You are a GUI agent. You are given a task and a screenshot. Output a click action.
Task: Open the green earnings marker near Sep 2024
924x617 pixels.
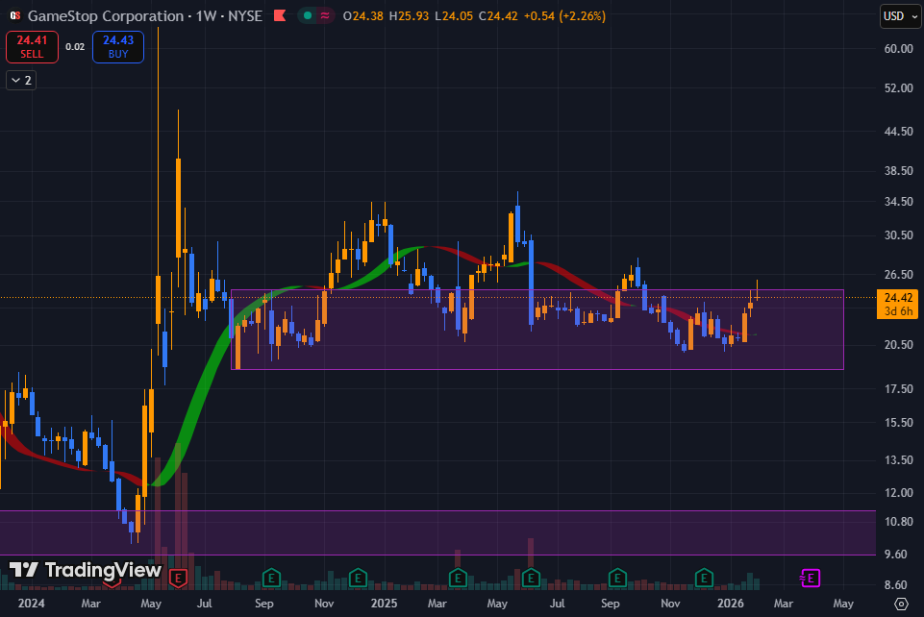pyautogui.click(x=271, y=579)
